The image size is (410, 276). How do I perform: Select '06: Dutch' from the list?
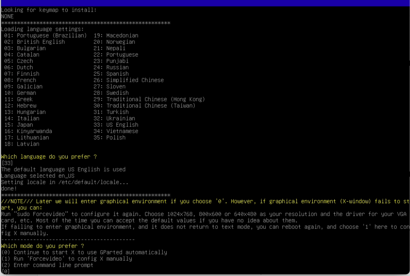tap(18, 68)
